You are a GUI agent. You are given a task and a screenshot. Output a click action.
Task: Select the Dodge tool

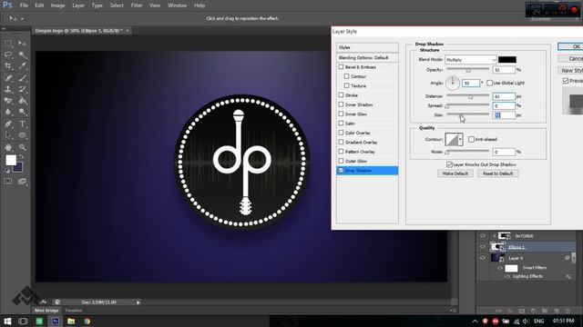22,112
